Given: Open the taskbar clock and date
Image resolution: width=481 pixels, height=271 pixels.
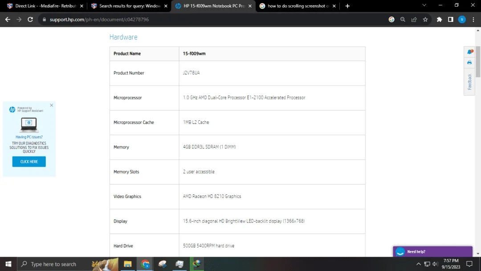Looking at the screenshot, I should coord(451,264).
